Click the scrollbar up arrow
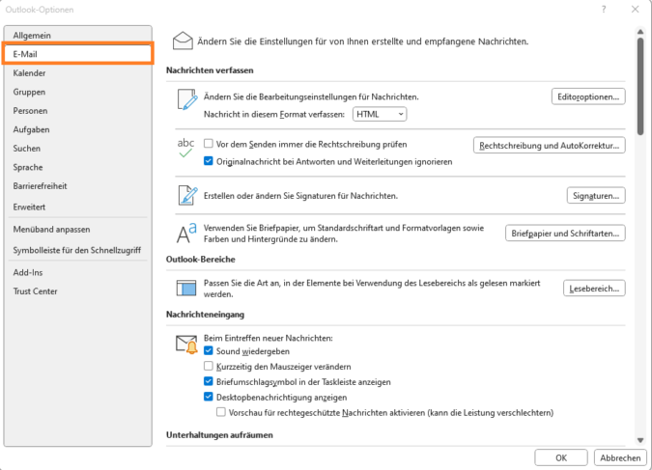Viewport: 652px width, 470px height. 640,32
